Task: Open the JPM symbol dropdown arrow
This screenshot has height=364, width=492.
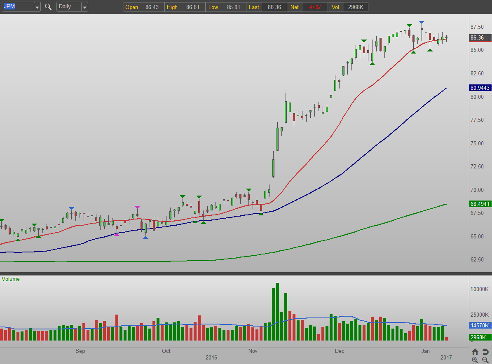Action: (37, 7)
